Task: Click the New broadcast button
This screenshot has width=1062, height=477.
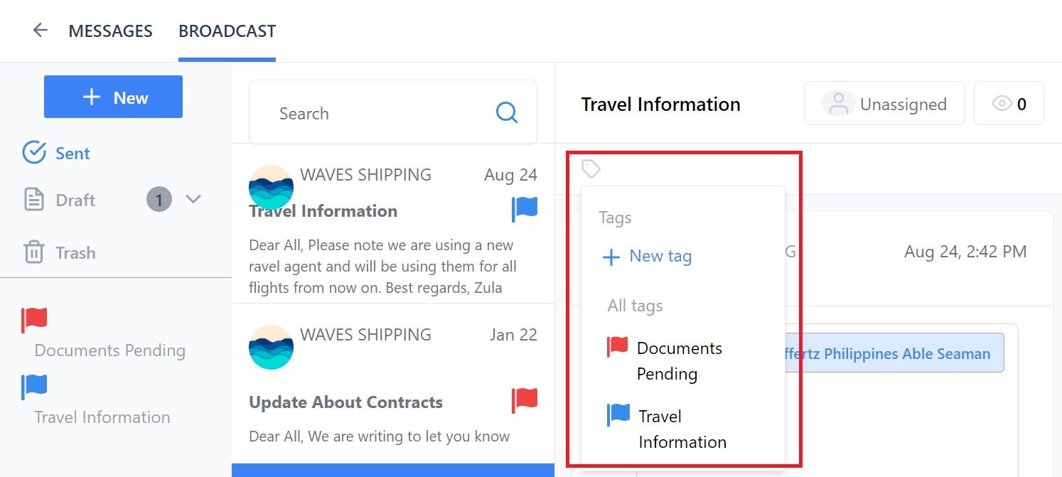Action: point(113,97)
